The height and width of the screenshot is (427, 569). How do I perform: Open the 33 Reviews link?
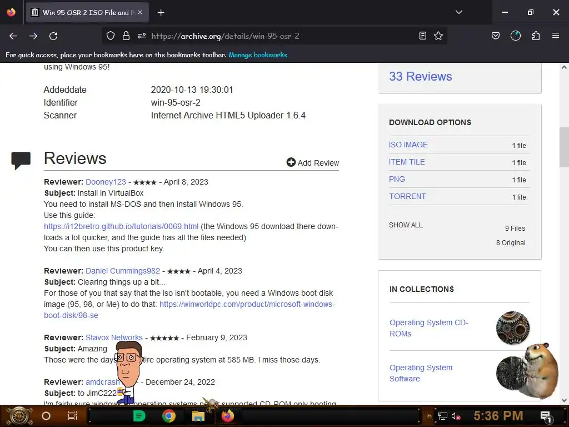tap(421, 77)
